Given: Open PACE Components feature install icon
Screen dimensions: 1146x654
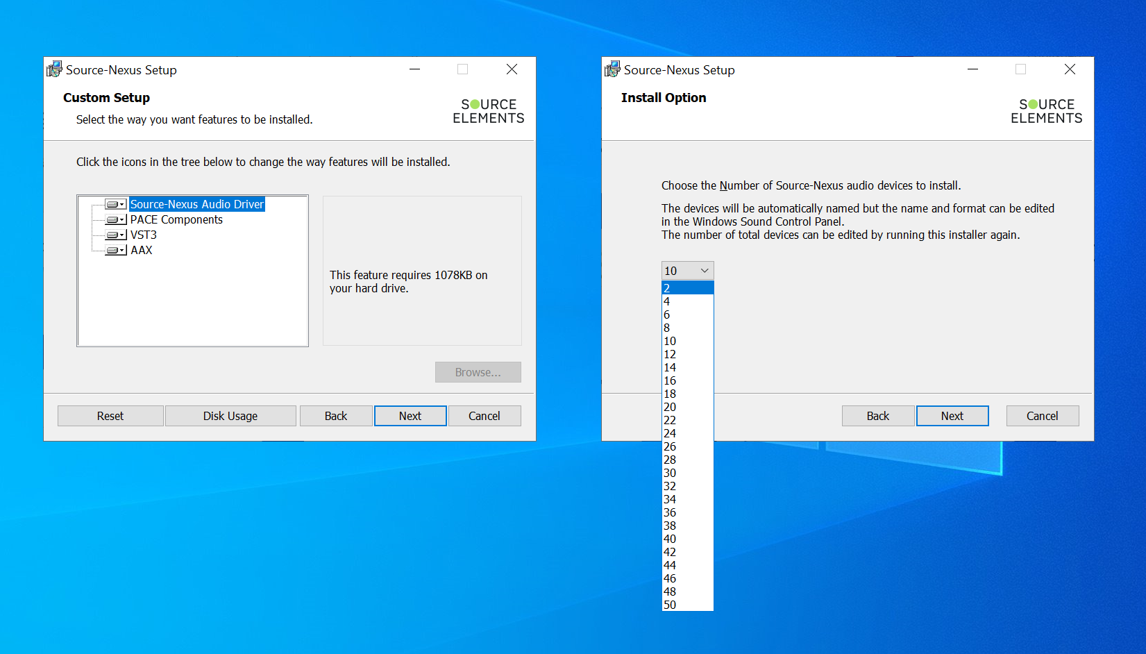Looking at the screenshot, I should [x=115, y=219].
